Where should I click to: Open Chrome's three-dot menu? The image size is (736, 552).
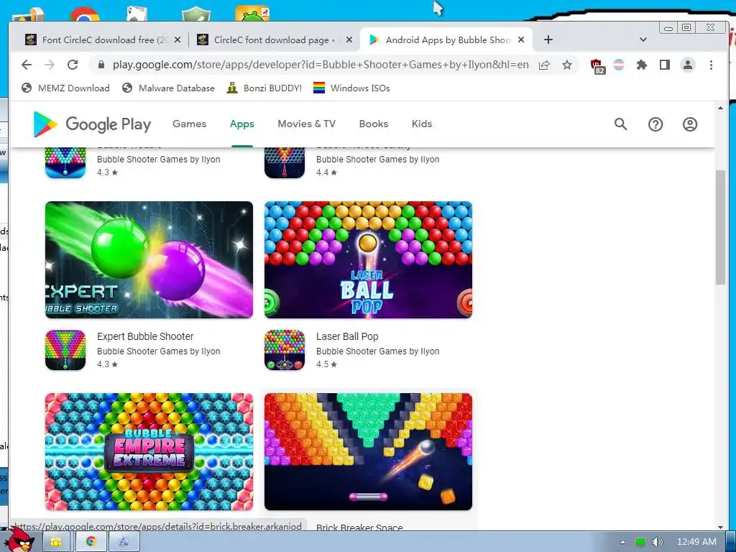click(x=711, y=65)
